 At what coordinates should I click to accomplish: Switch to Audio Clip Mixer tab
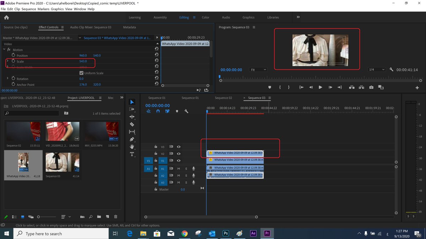(x=91, y=27)
